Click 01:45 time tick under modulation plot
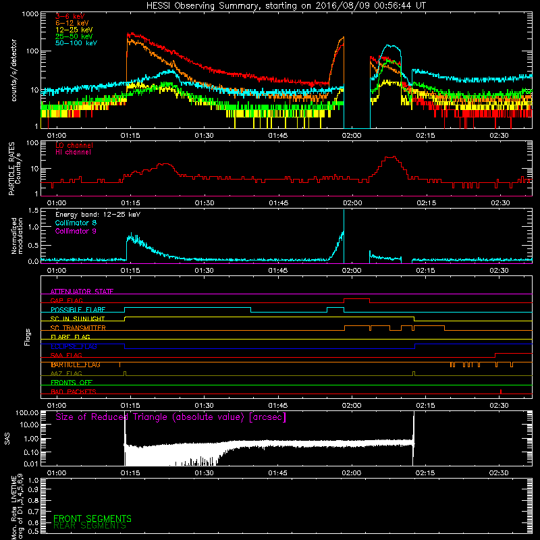 (278, 271)
